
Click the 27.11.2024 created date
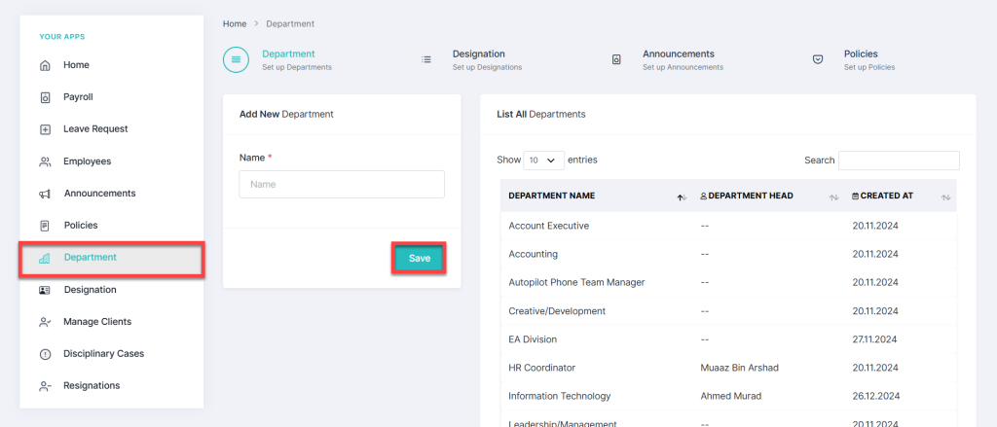pyautogui.click(x=875, y=339)
